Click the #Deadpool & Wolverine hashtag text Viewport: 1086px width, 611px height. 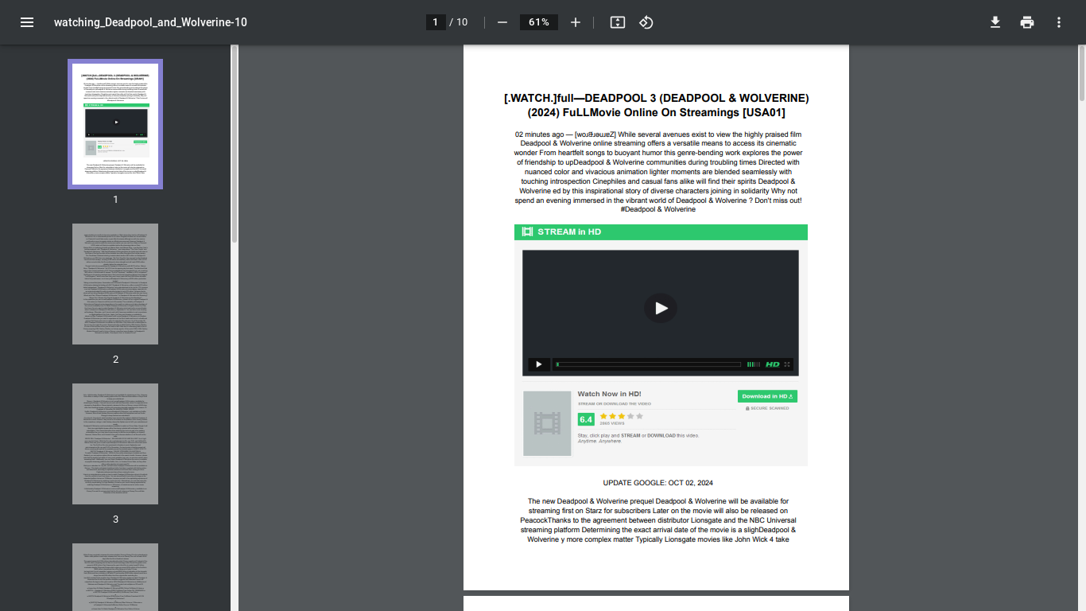657,210
